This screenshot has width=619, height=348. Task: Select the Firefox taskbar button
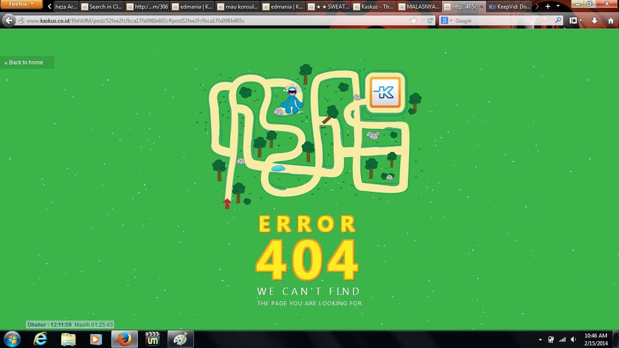click(124, 339)
